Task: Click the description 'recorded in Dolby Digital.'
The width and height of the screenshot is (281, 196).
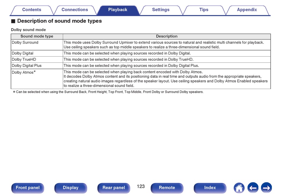Action: (x=127, y=53)
